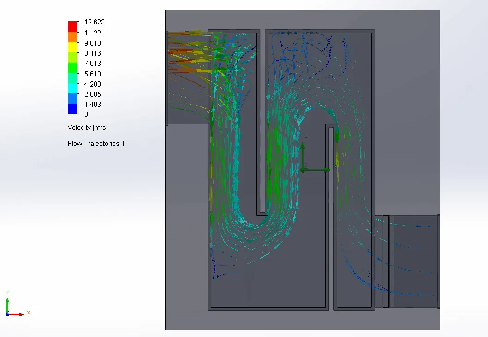Viewport: 488px width, 337px height.
Task: Select the outlet pipe on the right side
Action: [x=414, y=261]
